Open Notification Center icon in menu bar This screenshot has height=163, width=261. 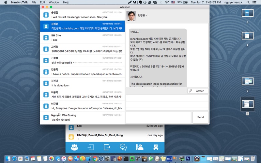tap(254, 2)
